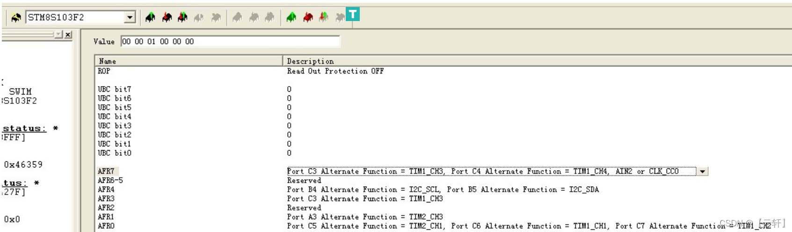
Task: Click the 'Read Out Protection OFF' value
Action: 335,71
